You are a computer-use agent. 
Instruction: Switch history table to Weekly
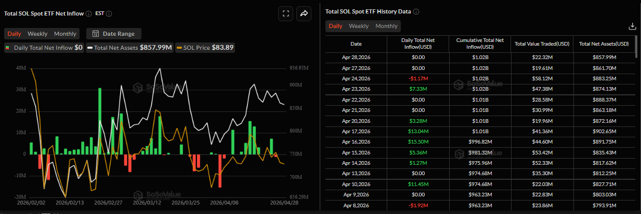pos(359,26)
